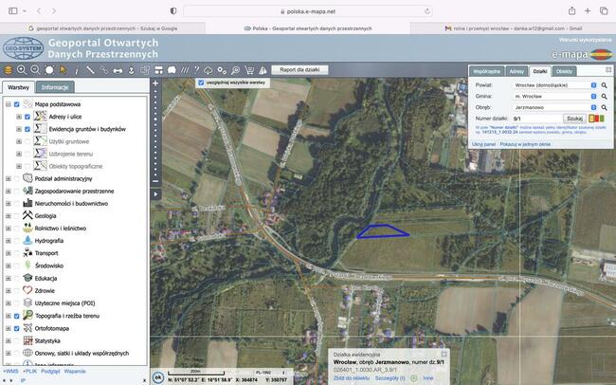Switch to the Informacje tab
This screenshot has width=616, height=385.
[54, 87]
